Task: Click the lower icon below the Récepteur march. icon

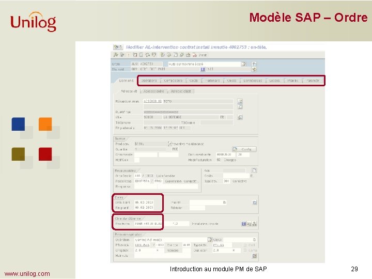Action: pos(240,107)
